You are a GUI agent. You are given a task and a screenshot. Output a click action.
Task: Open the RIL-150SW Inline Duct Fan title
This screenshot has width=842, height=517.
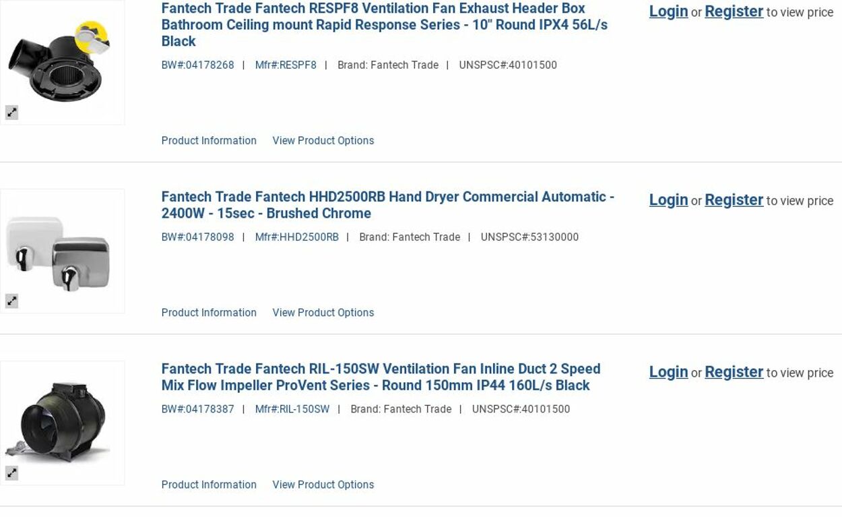(x=381, y=377)
